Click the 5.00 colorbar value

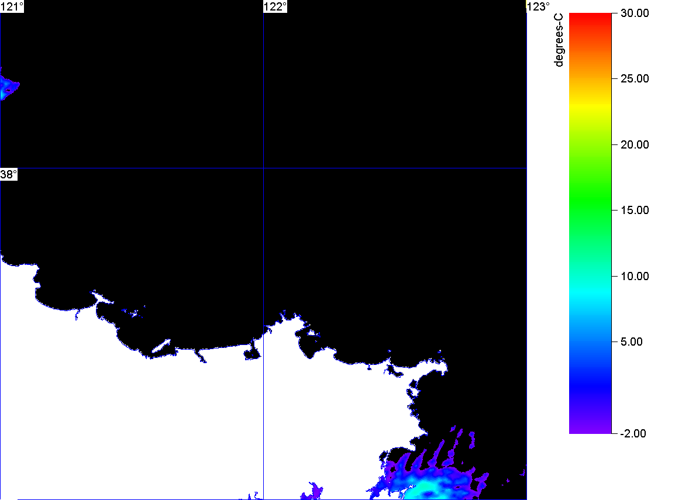click(x=632, y=342)
